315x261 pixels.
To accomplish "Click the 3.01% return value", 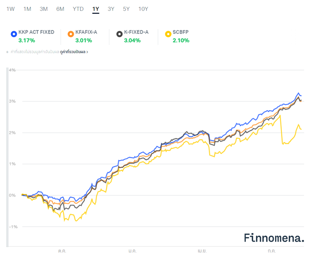I will pos(84,40).
